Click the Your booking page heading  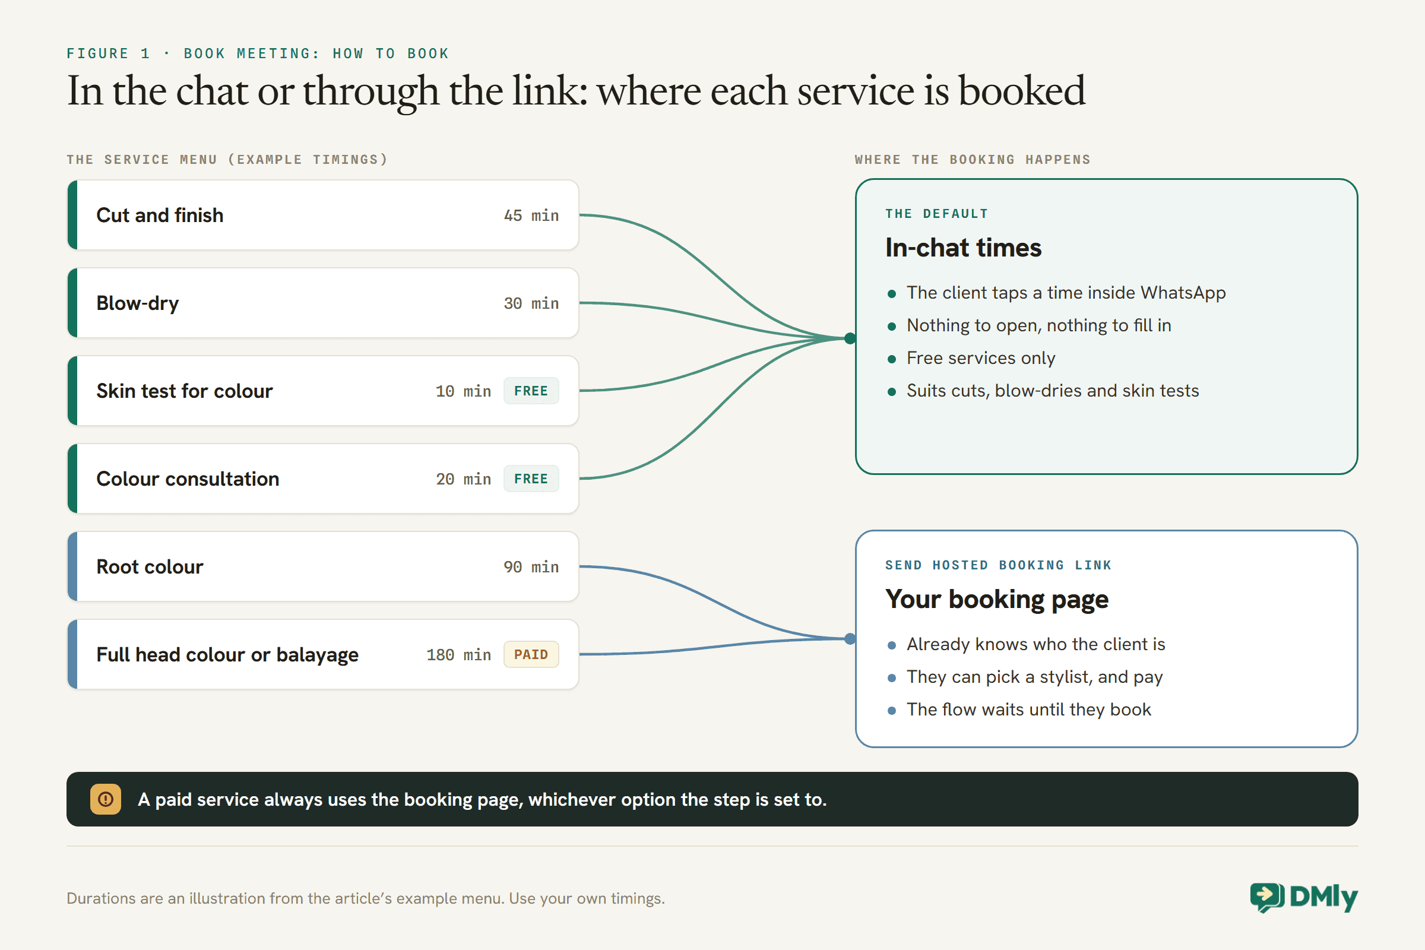997,600
